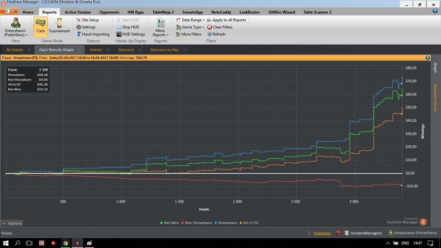441x248 pixels.
Task: Close the Sessions by Day tab
Action: [x=185, y=50]
